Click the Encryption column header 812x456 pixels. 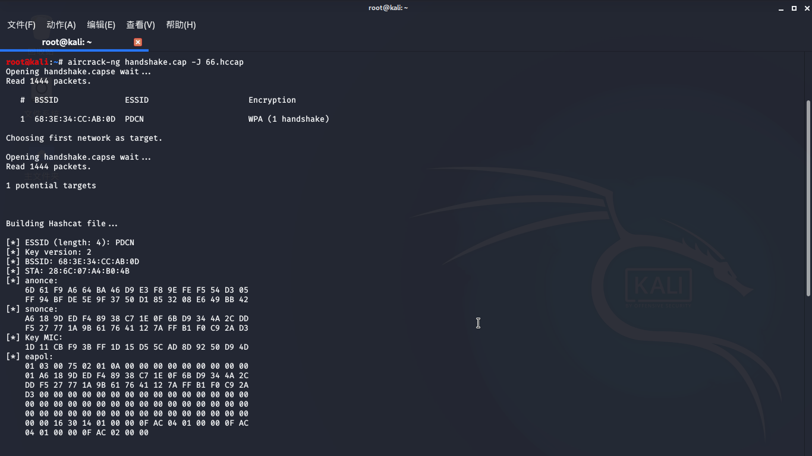[272, 100]
